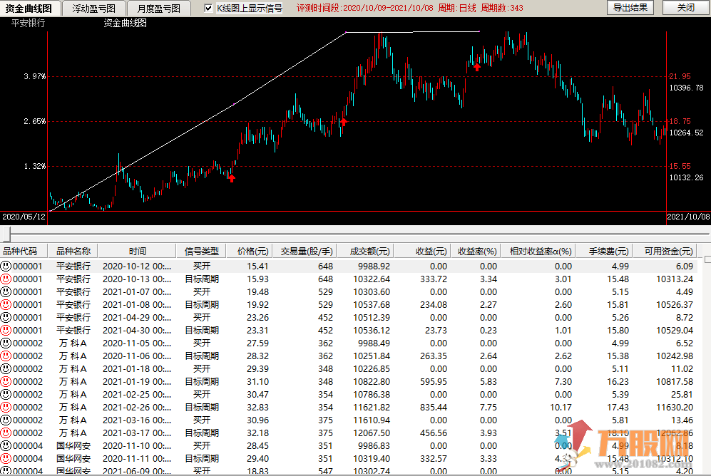
Task: Click red face icon on 平安银行 2021-04-30 row
Action: point(6,330)
